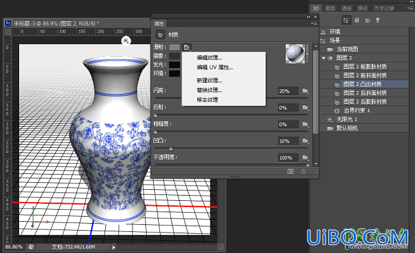Click camera icon of 当前视图 row
Image resolution: width=415 pixels, height=253 pixels.
330,49
